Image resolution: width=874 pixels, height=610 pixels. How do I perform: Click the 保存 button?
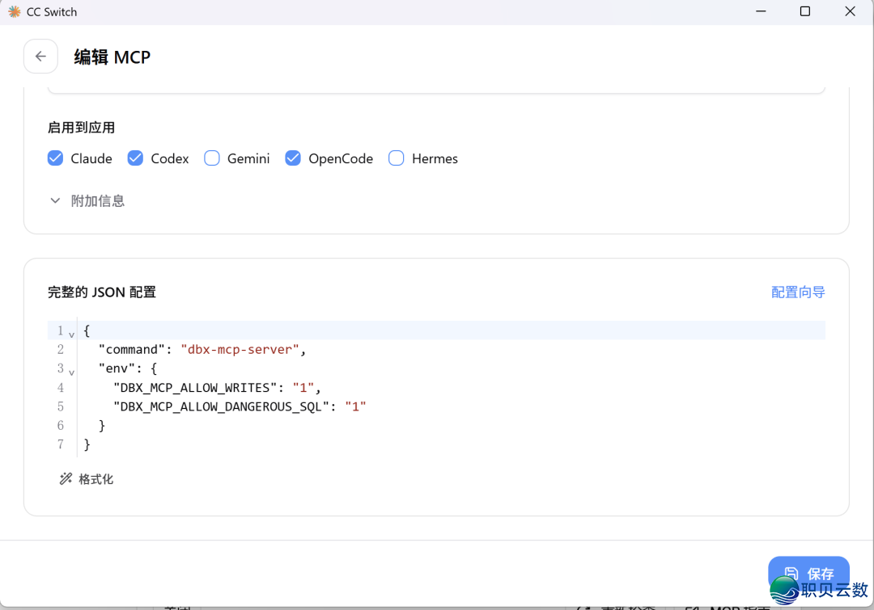808,574
